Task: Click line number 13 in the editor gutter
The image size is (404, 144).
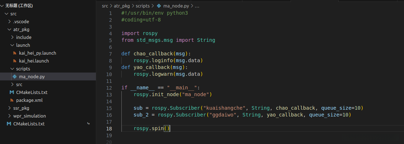Action: click(x=109, y=94)
